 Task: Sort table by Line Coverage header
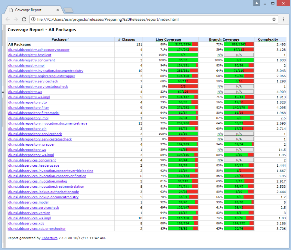click(x=168, y=39)
